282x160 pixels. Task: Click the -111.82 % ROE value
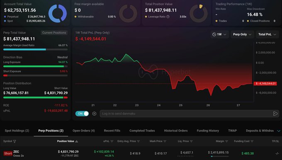[61, 105]
